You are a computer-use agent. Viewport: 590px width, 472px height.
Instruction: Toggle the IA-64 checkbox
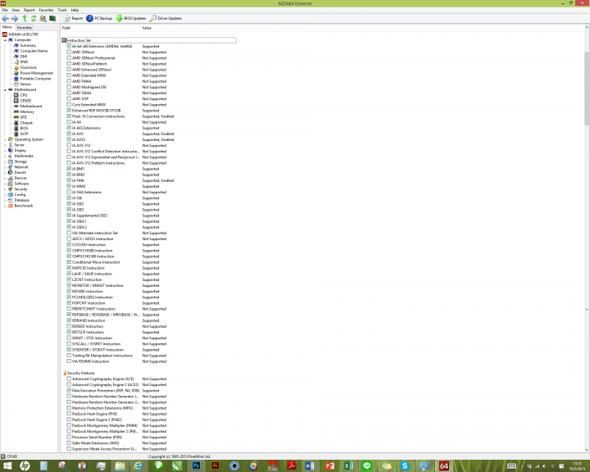pos(69,122)
